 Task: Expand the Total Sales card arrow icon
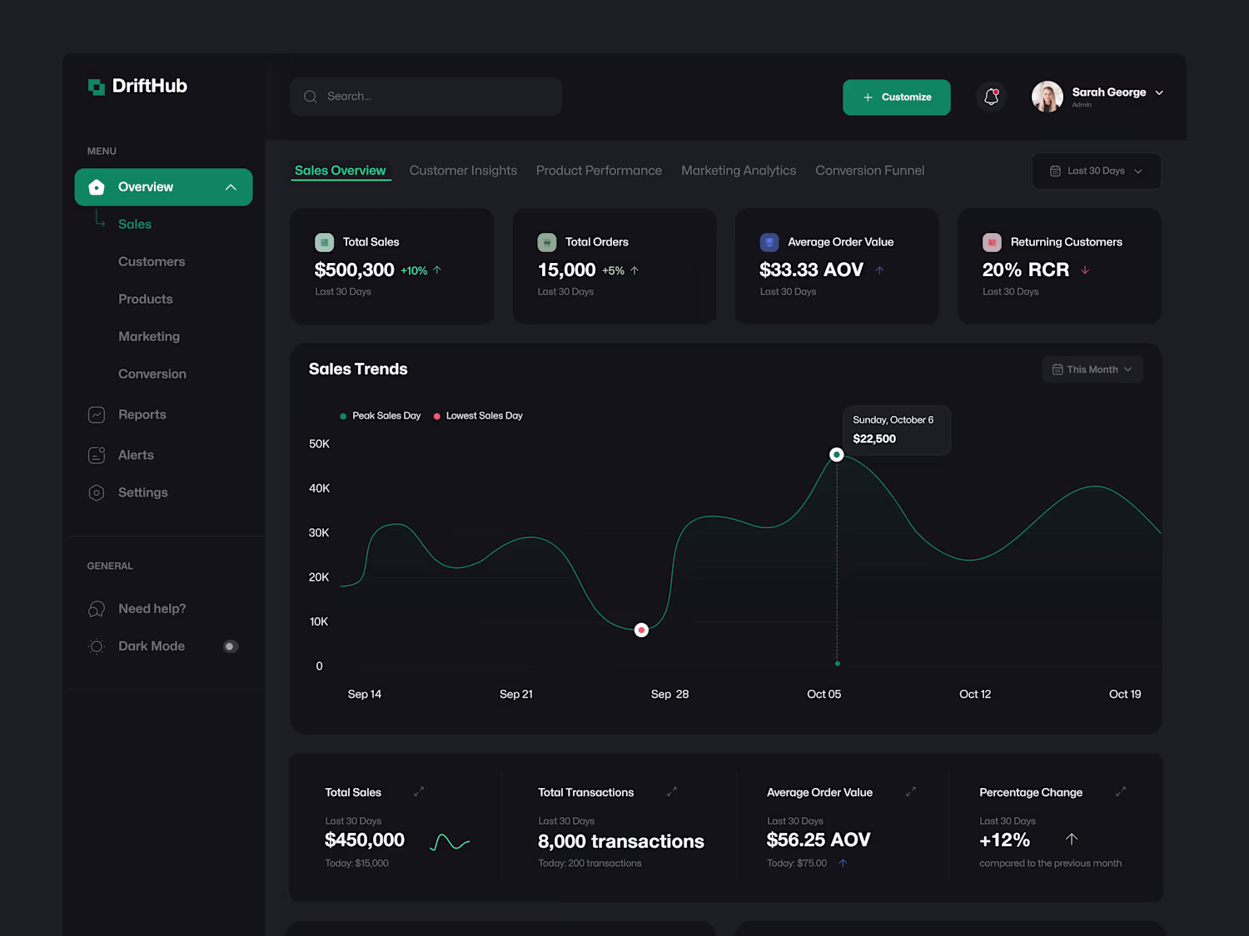(419, 792)
